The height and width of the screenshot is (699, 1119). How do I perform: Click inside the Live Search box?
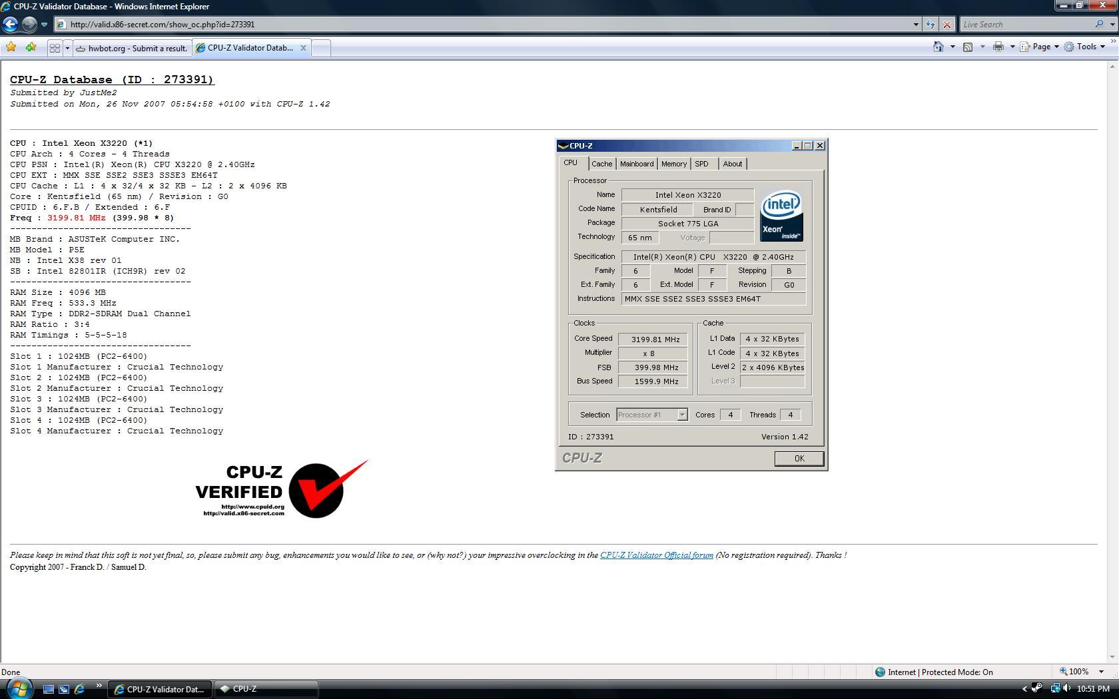[x=1026, y=25]
